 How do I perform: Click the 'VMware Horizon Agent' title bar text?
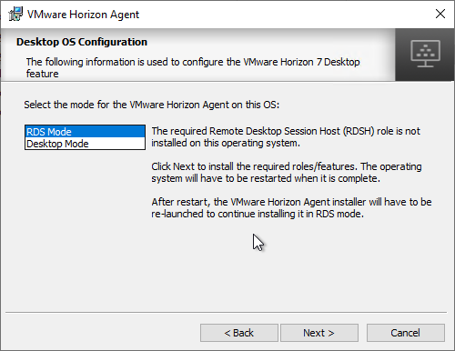(x=83, y=15)
